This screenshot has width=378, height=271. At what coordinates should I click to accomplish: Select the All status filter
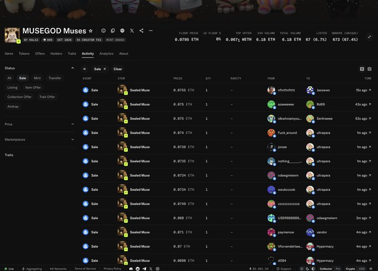tap(9, 78)
